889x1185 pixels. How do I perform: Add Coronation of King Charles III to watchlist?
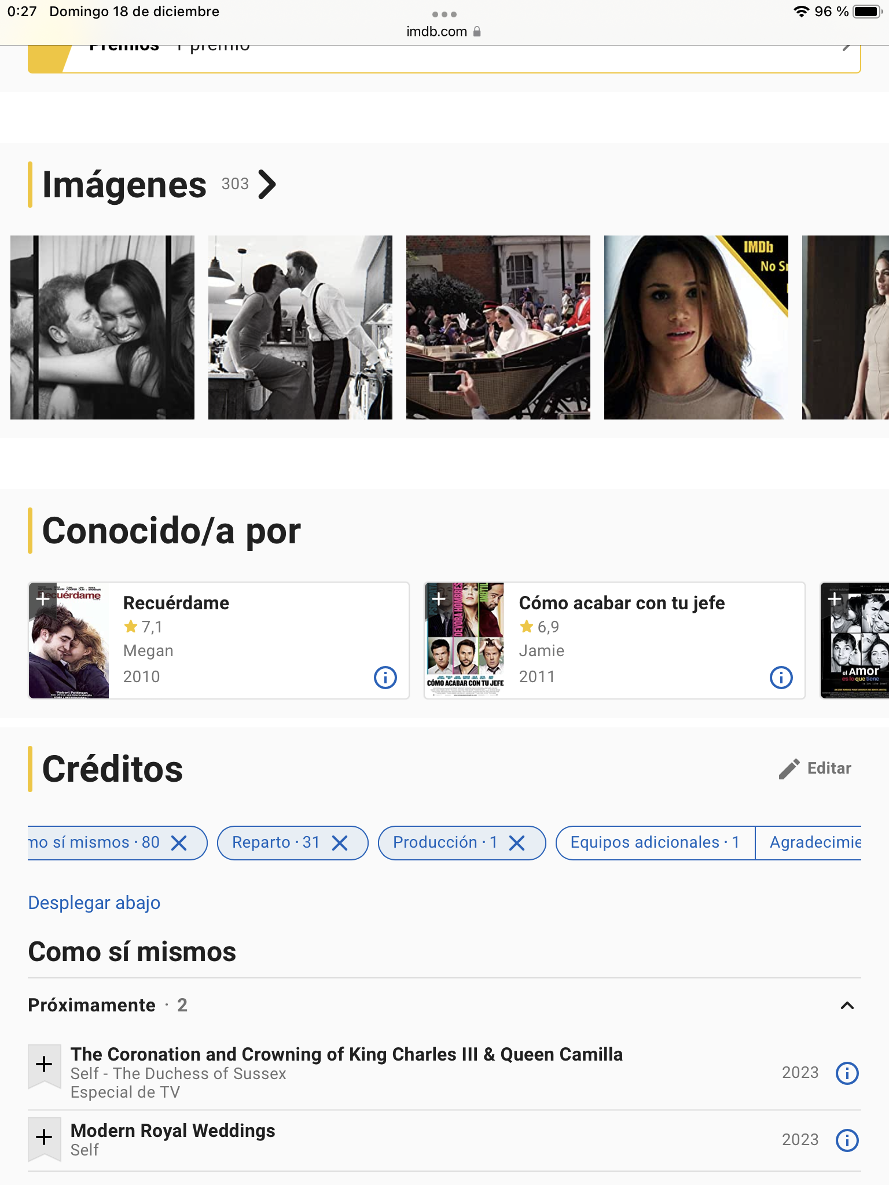pyautogui.click(x=45, y=1066)
